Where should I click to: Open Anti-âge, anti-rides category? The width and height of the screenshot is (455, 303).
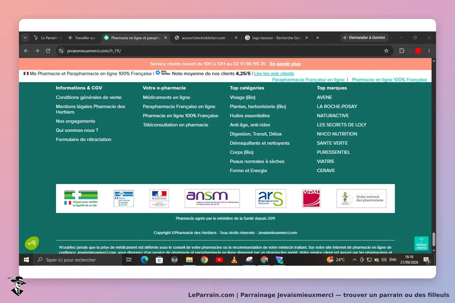(x=250, y=125)
